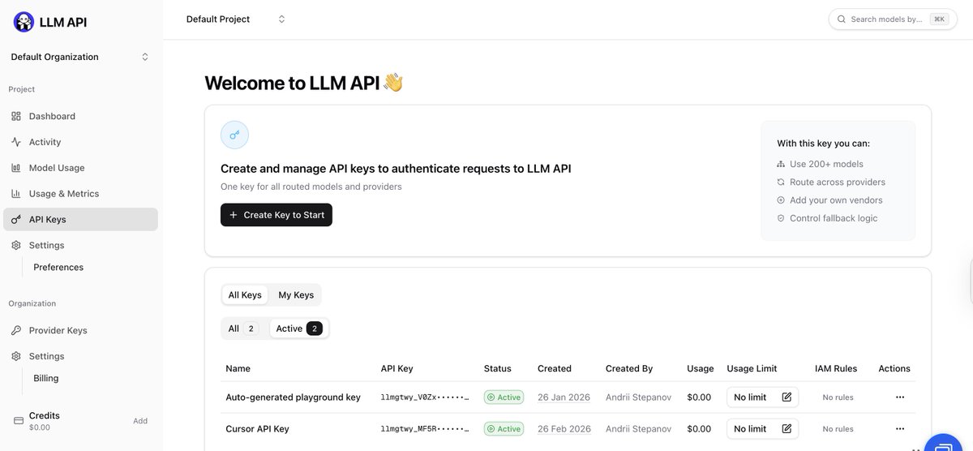Click No rules for Auto-generated playground key
Image resolution: width=973 pixels, height=451 pixels.
pyautogui.click(x=838, y=397)
